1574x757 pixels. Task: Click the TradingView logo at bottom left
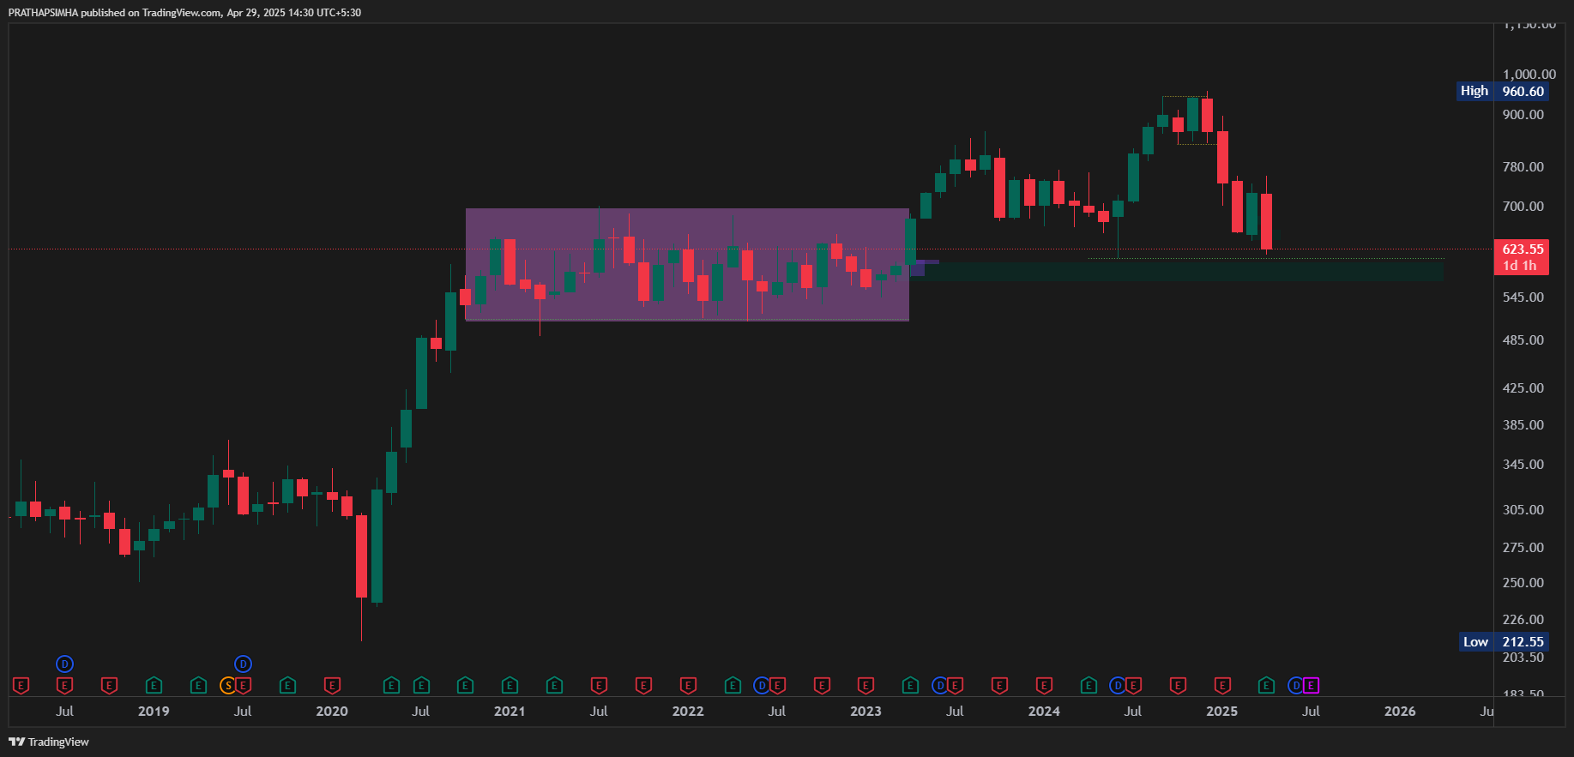click(49, 742)
